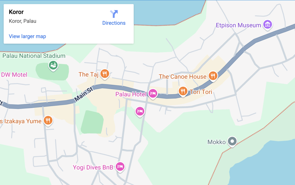Click the Palau National Stadium pin
The image size is (295, 185).
(x=53, y=66)
